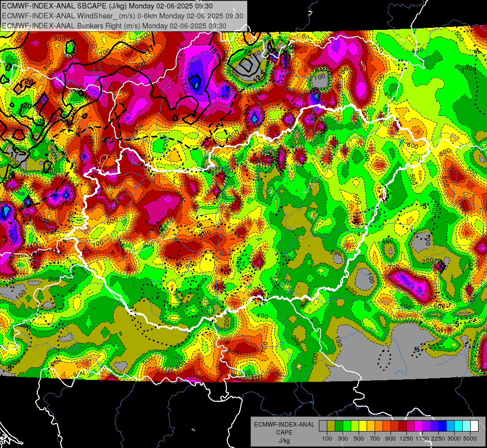Click the Bunkers Right (m/s) title line

click(114, 26)
